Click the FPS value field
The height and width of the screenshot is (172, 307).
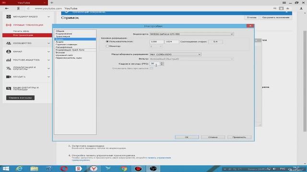click(154, 64)
